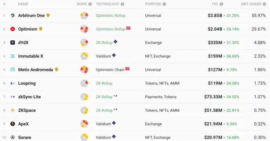
Task: Click the Arbitrum One logo icon
Action: coord(12,16)
